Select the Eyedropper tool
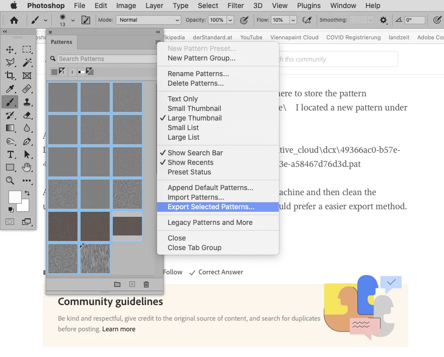 (x=10, y=89)
